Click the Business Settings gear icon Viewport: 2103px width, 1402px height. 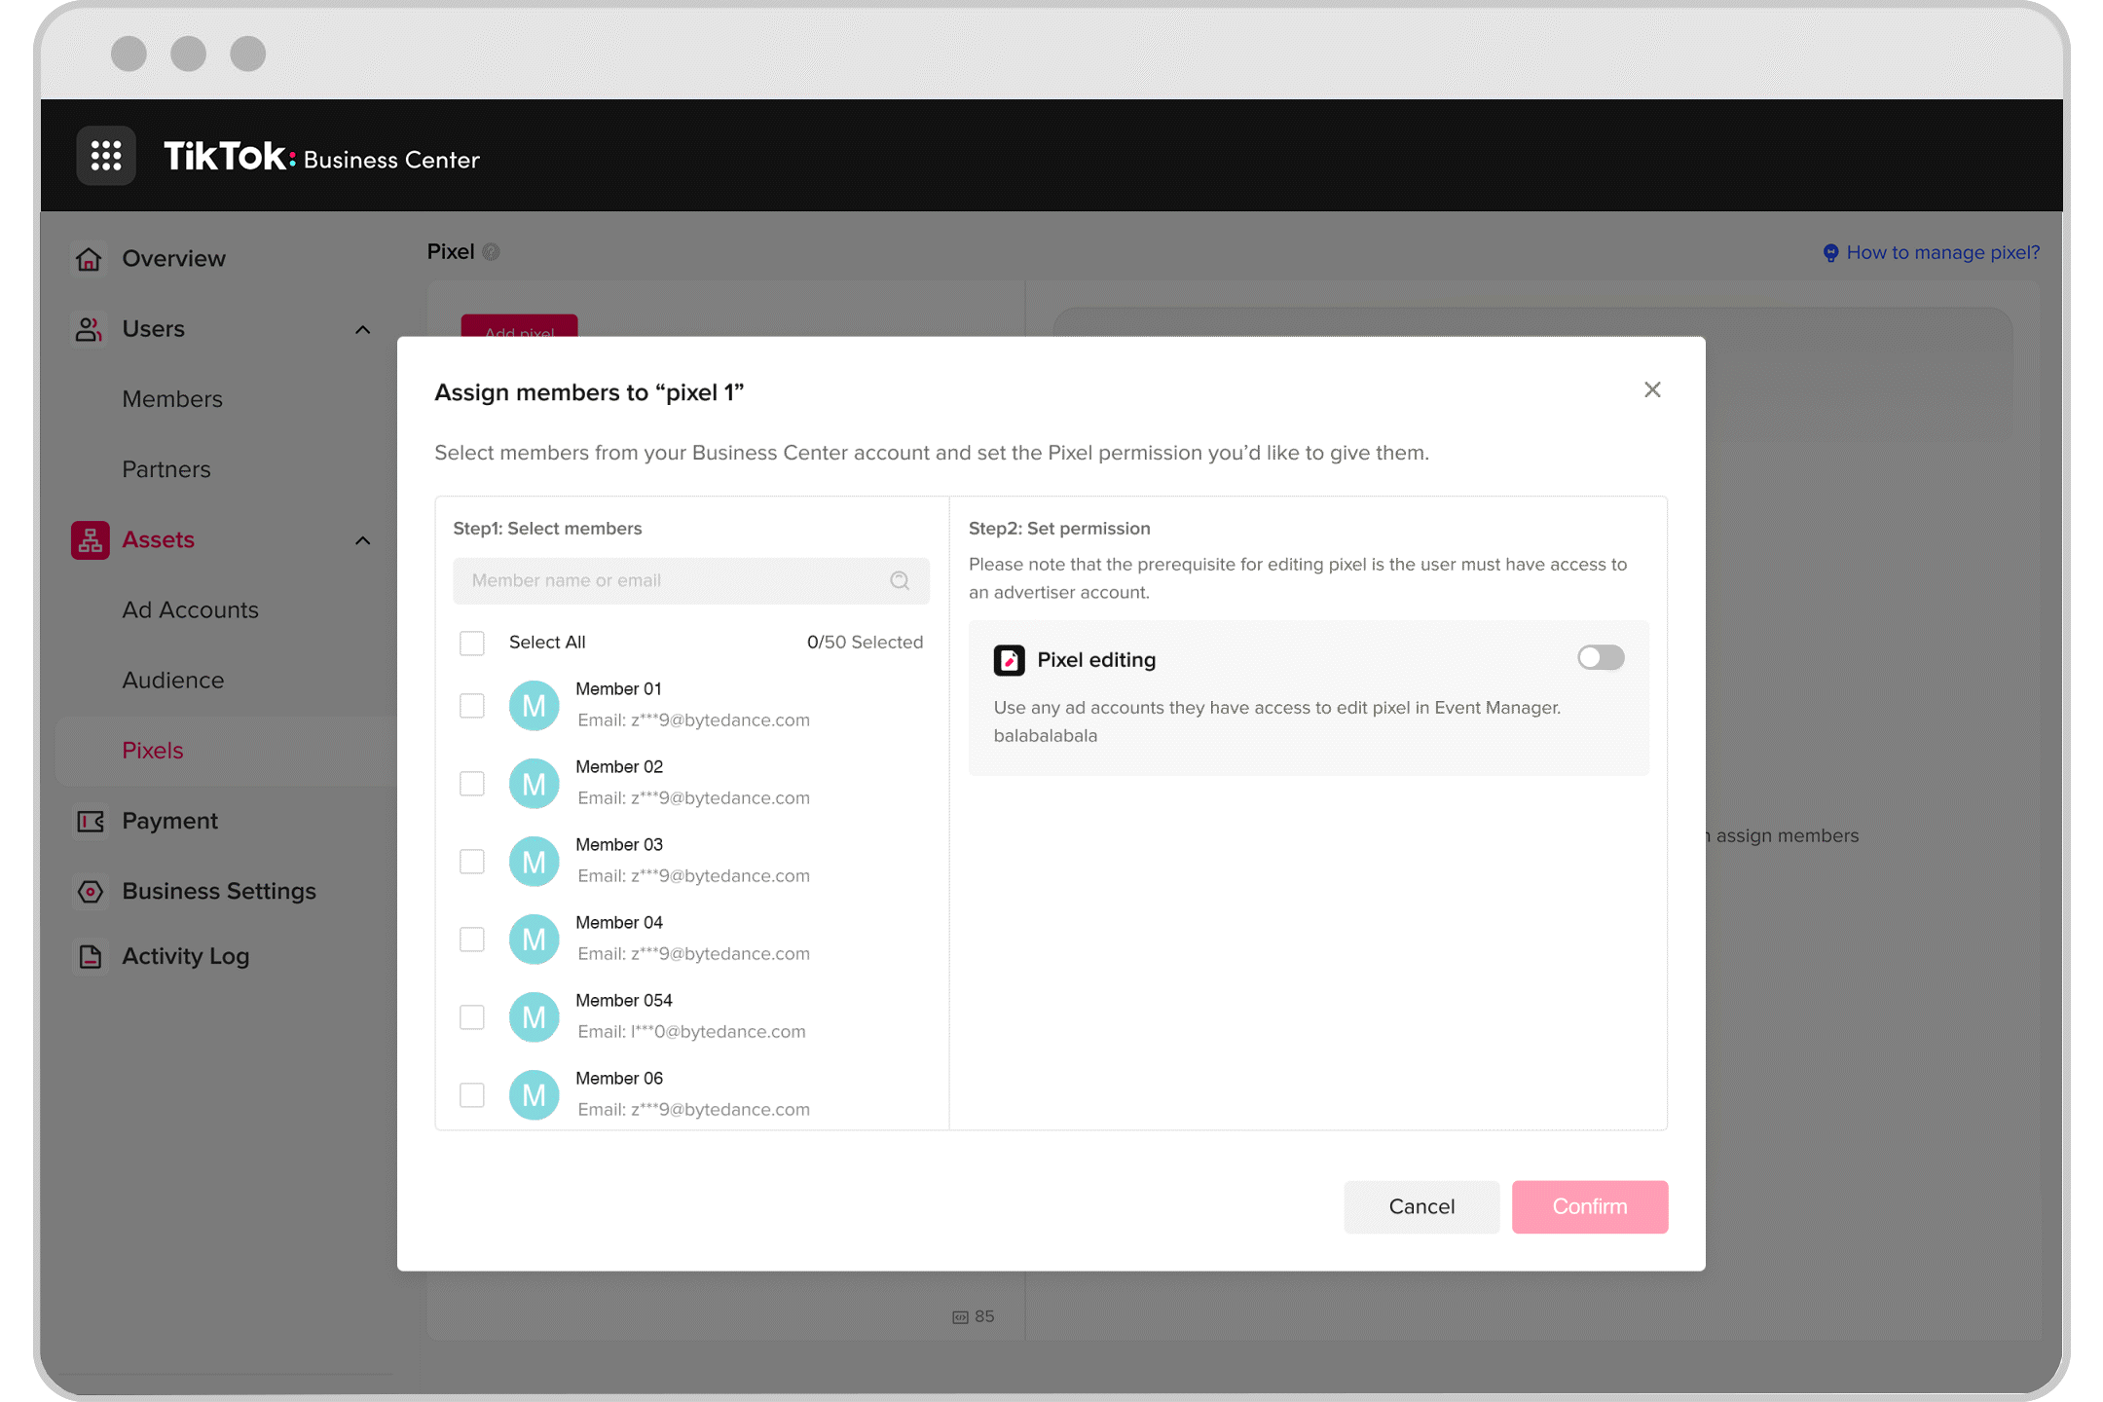89,891
